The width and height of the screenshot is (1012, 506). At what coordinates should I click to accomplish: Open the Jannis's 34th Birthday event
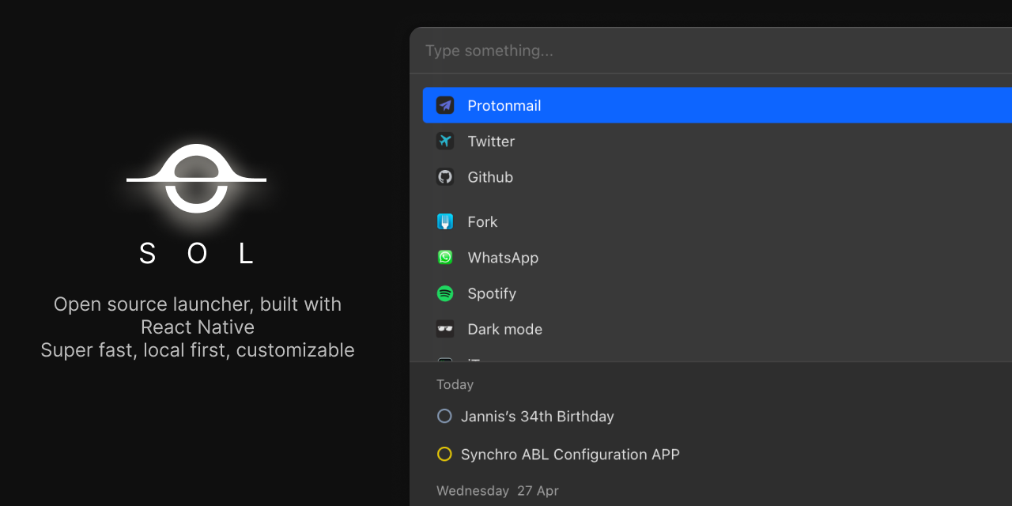(x=538, y=416)
